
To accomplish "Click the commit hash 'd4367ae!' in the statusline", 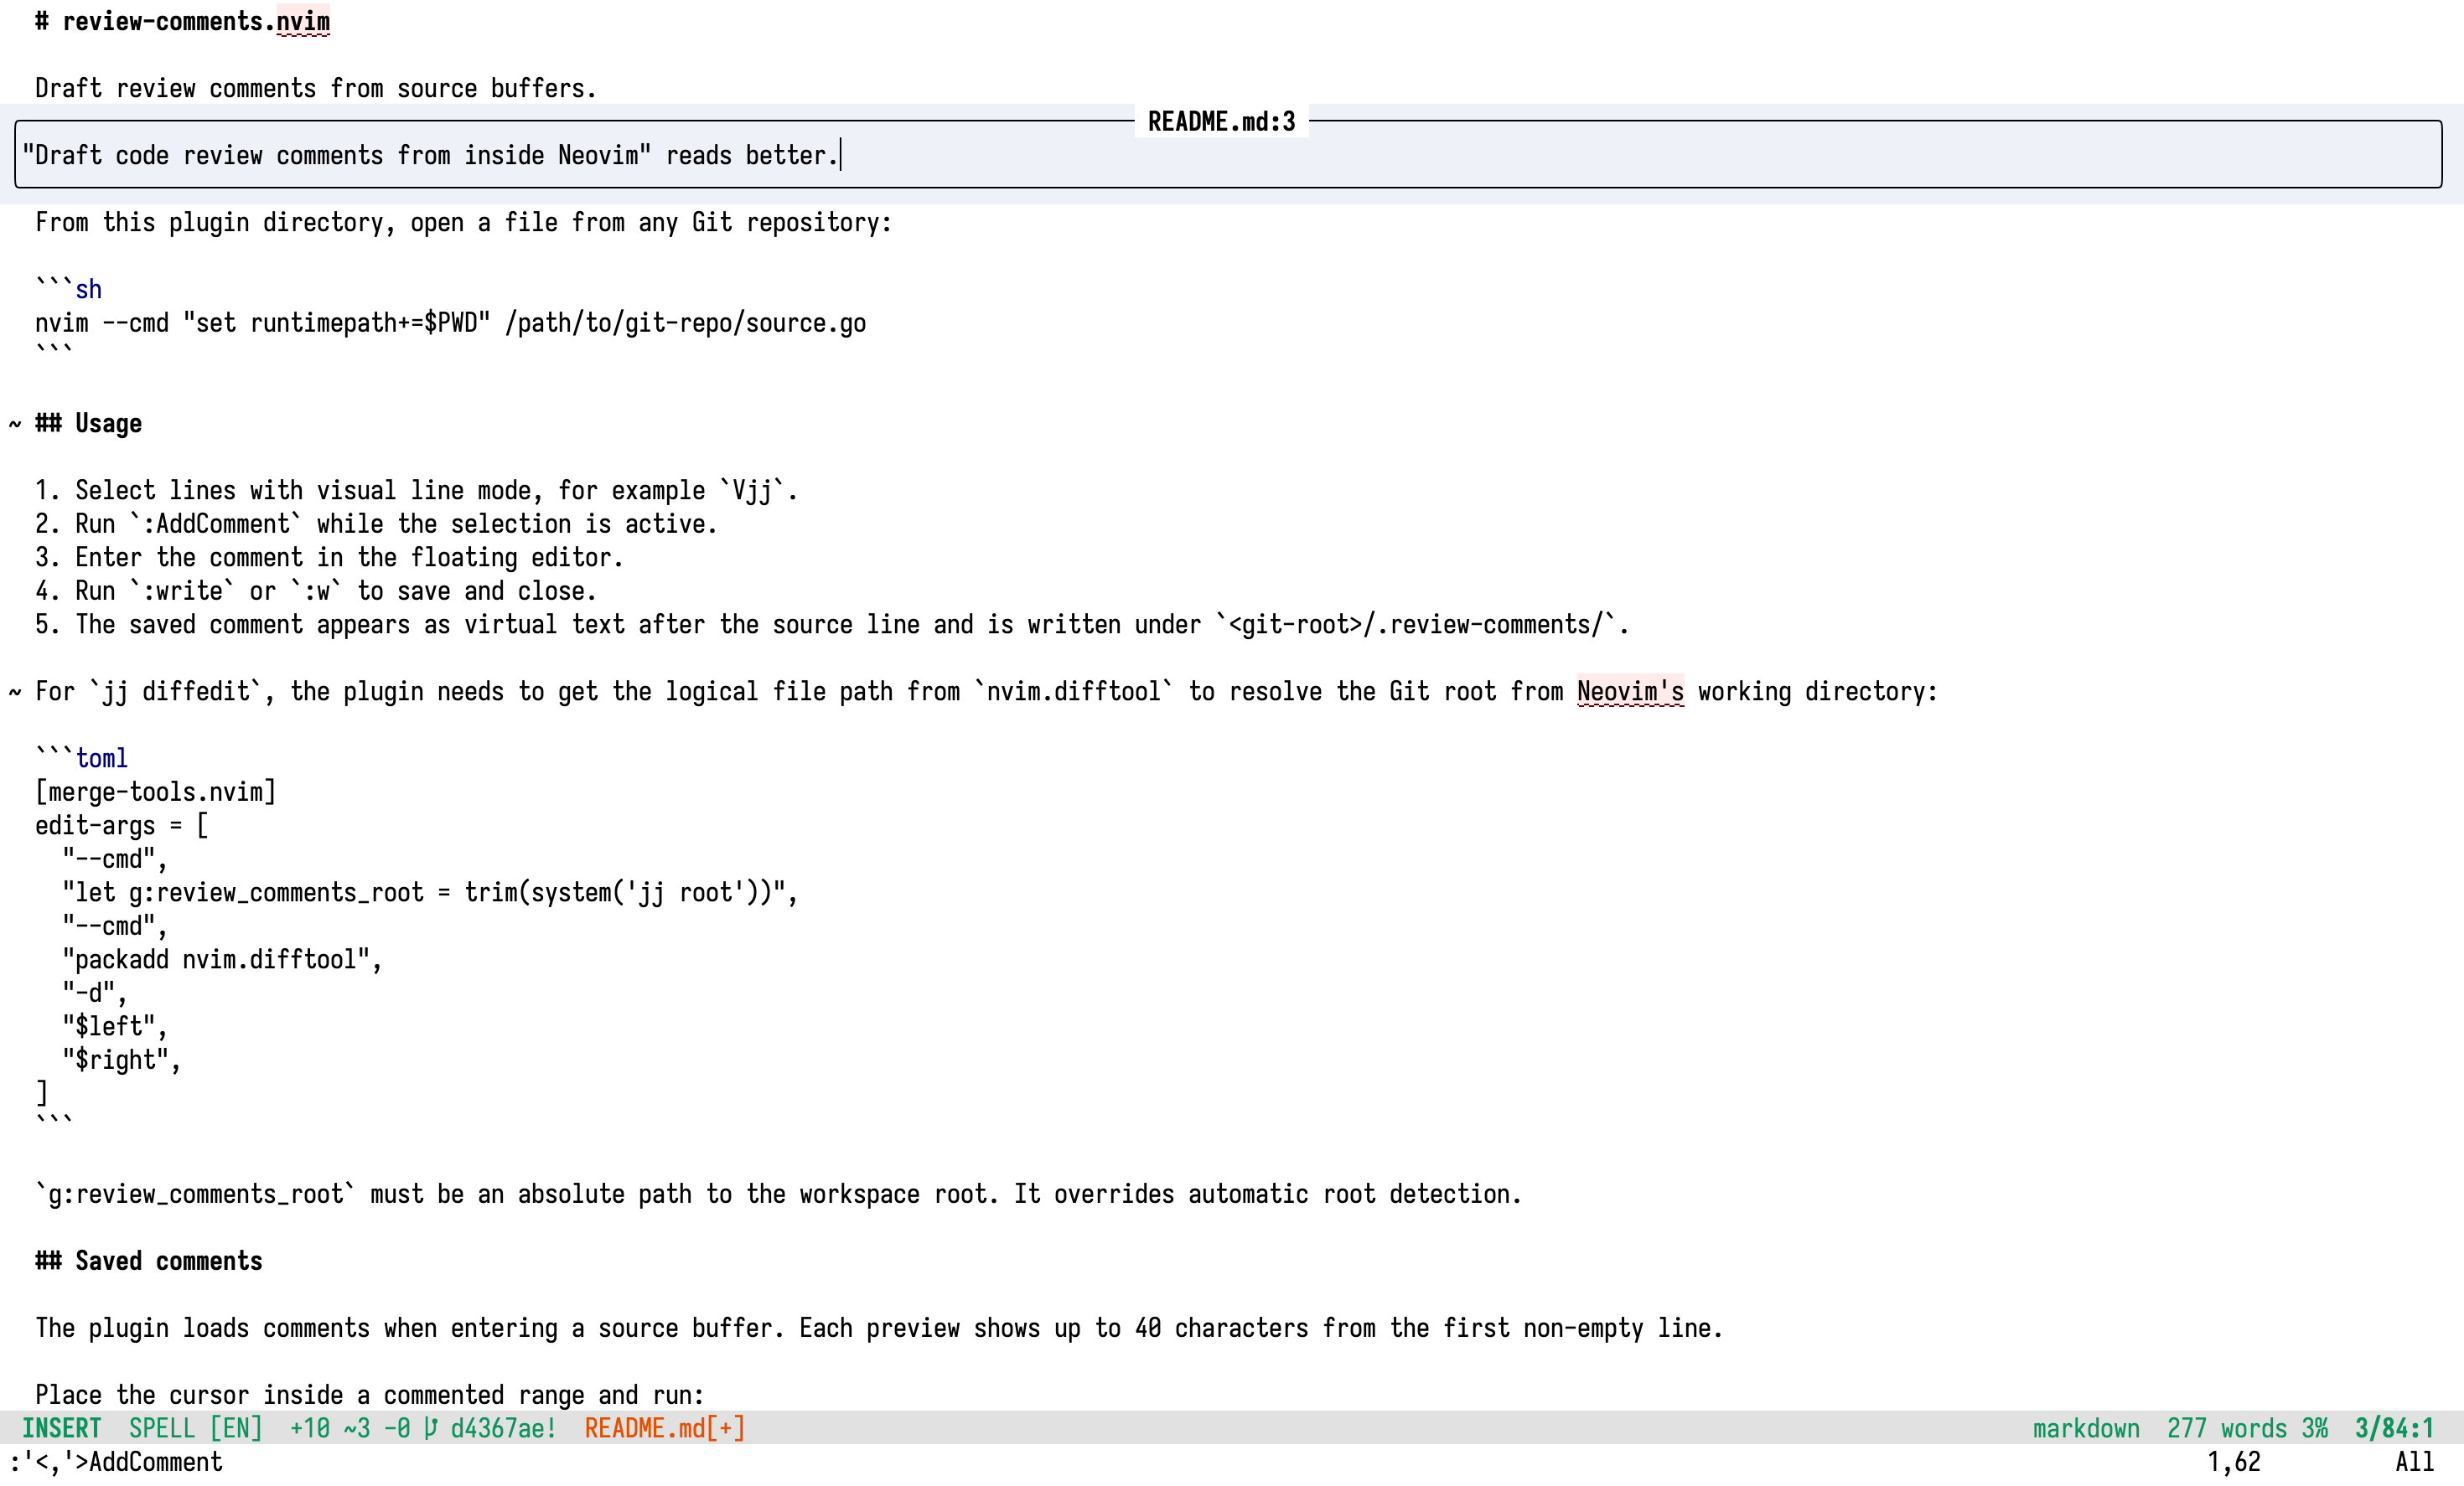I will click(x=504, y=1428).
